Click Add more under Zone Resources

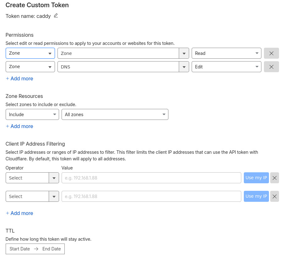pyautogui.click(x=19, y=126)
